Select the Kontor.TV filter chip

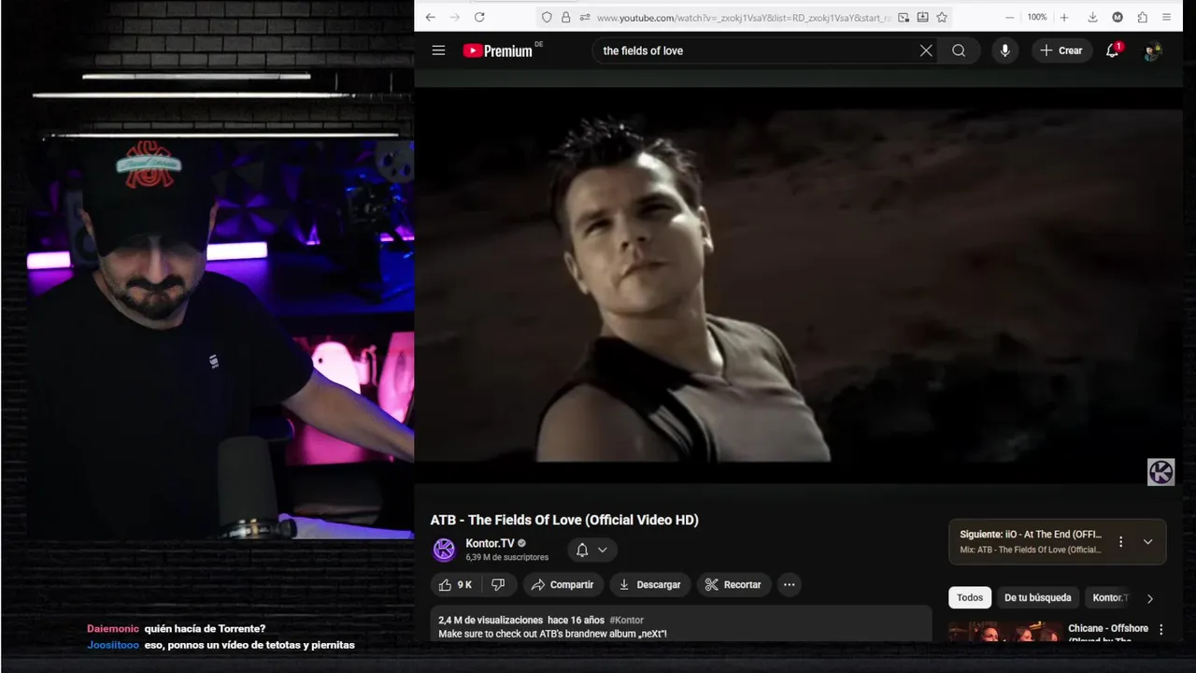point(1110,597)
